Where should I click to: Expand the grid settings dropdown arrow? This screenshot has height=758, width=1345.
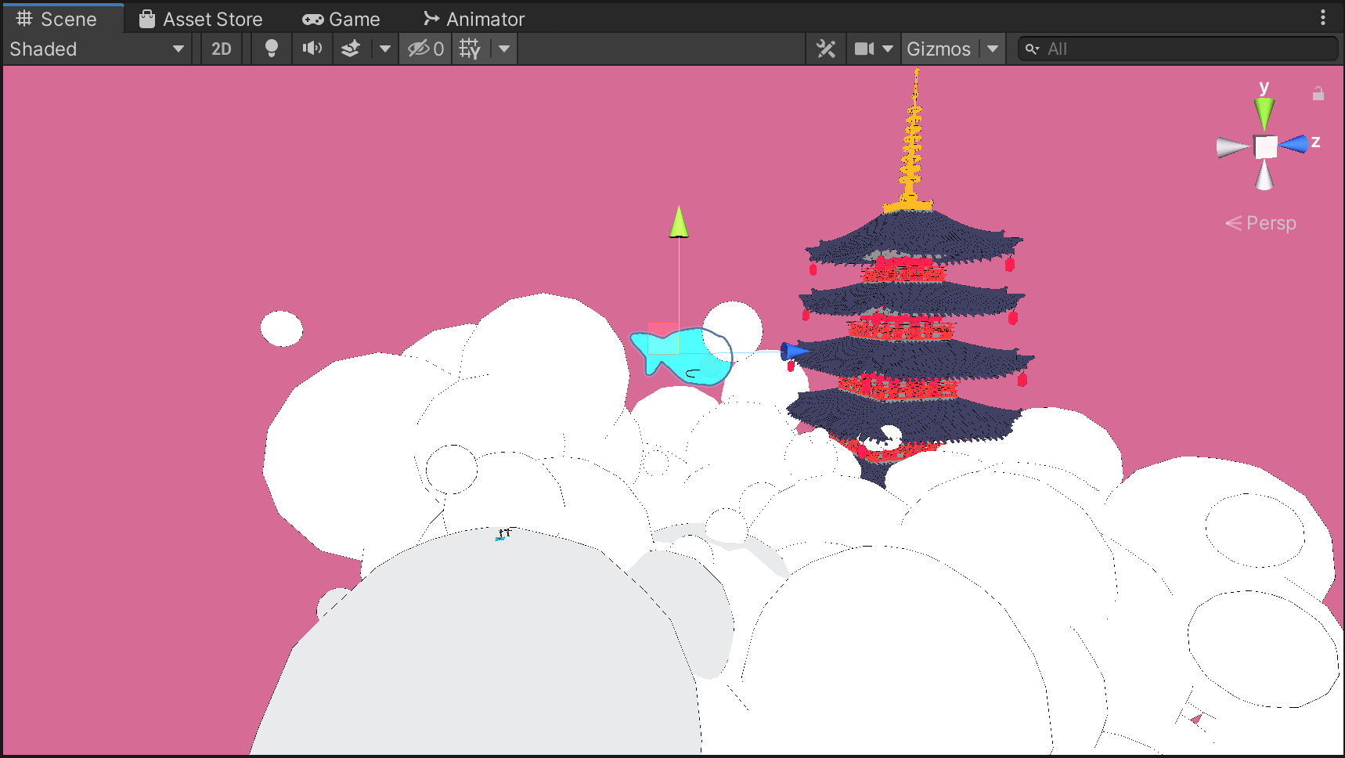(504, 49)
